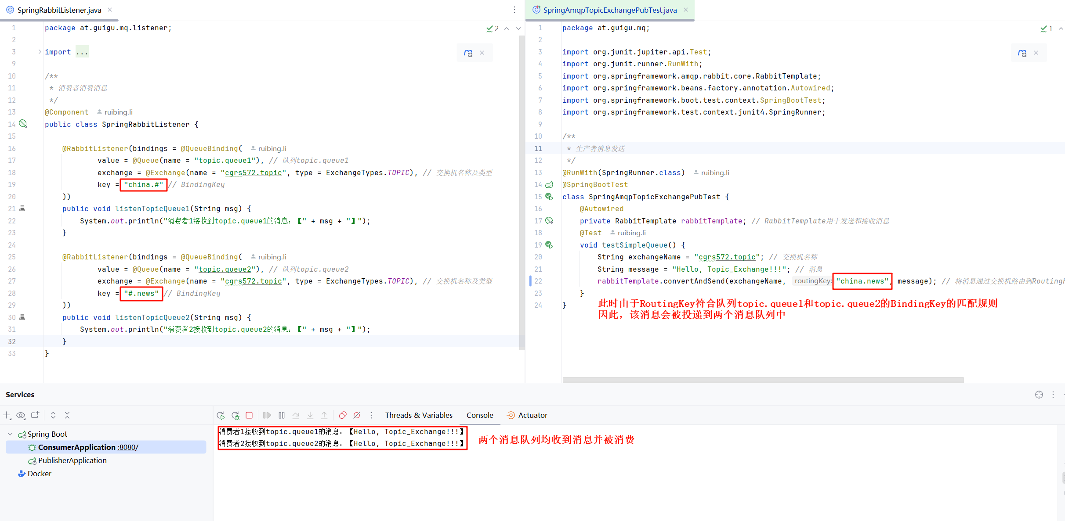Toggle Mute Breakpoints in the debug toolbar

(357, 415)
